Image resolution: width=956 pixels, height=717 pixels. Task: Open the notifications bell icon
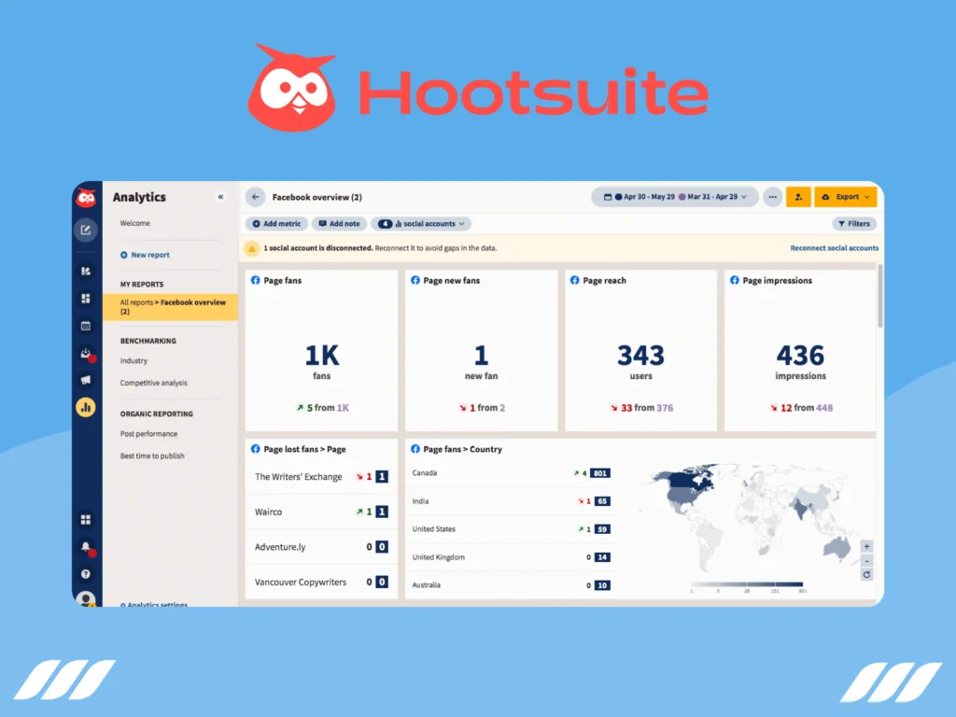[x=86, y=546]
